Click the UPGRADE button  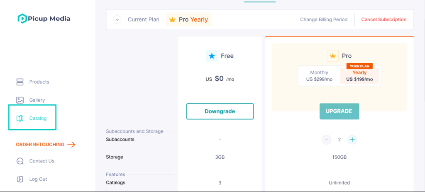pyautogui.click(x=340, y=111)
